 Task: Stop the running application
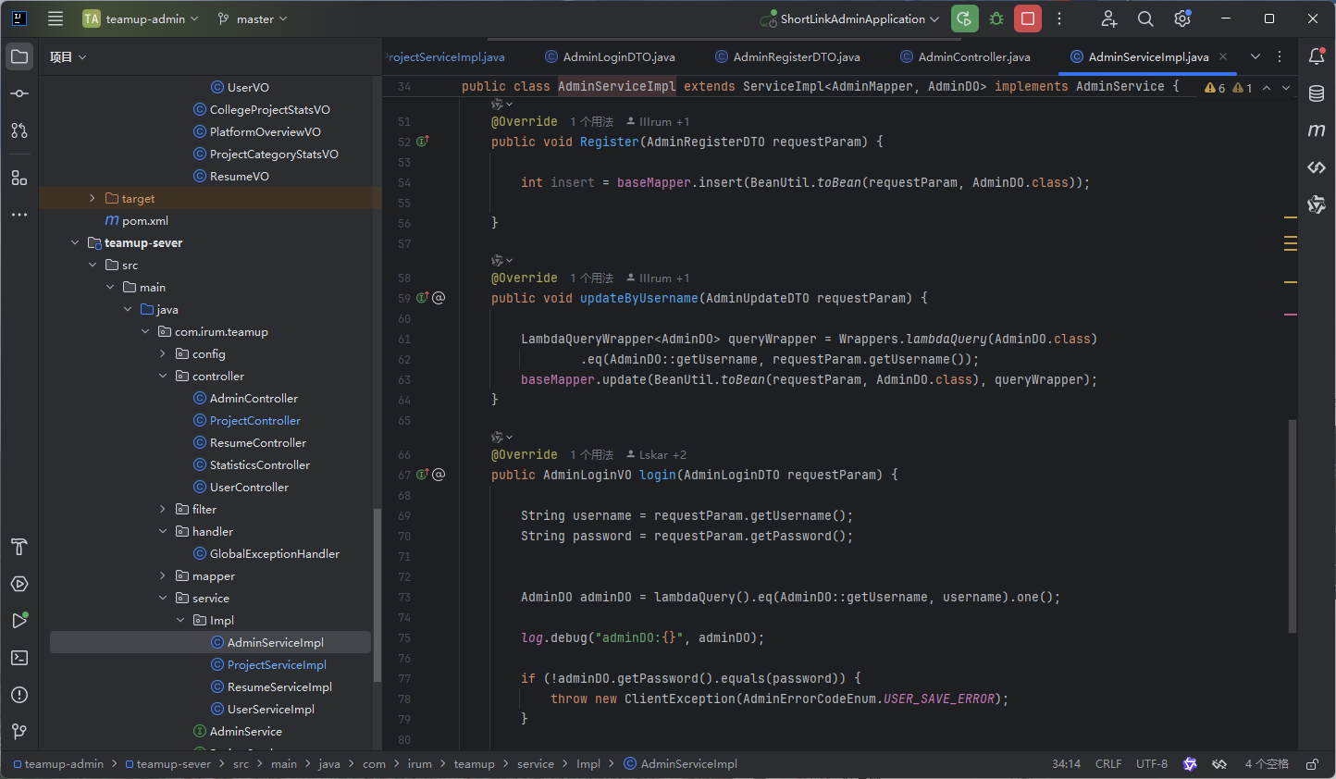pos(1028,19)
